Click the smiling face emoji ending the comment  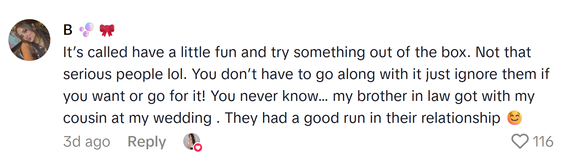click(514, 118)
